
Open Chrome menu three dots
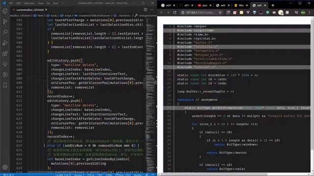coord(310,12)
